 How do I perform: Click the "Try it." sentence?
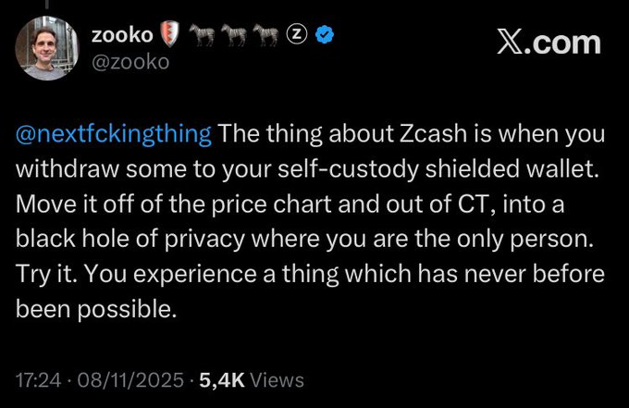click(45, 275)
